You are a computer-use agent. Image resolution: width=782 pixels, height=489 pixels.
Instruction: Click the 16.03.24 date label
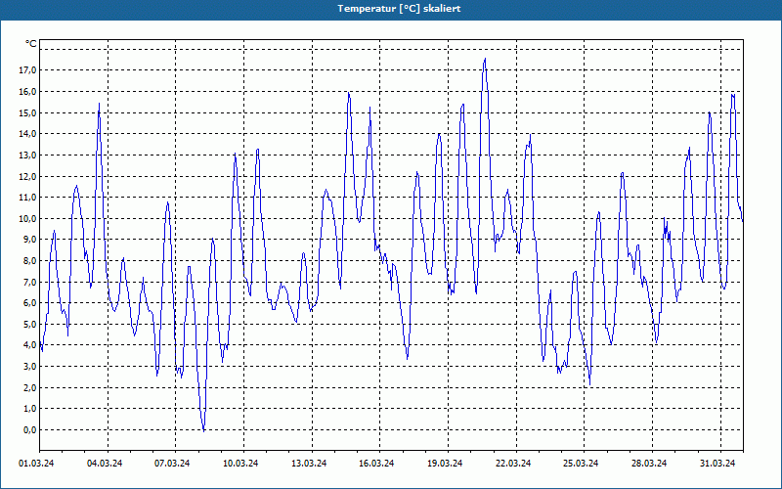click(x=376, y=464)
